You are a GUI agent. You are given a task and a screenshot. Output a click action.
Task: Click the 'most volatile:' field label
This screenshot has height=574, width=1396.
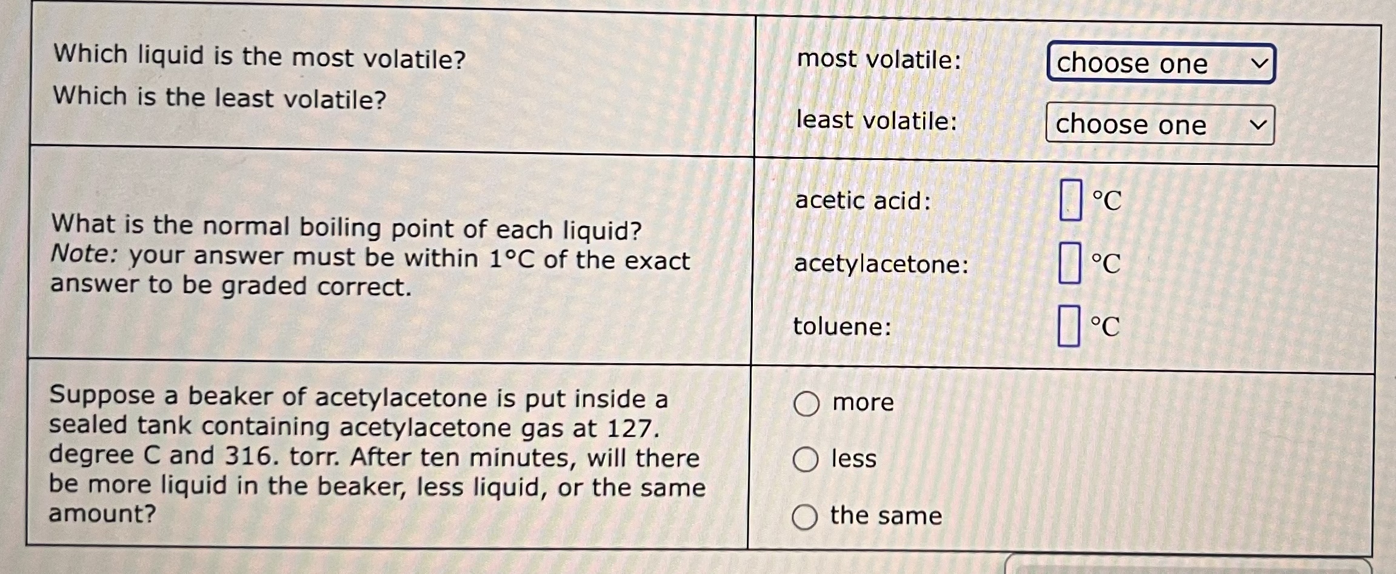(x=878, y=59)
